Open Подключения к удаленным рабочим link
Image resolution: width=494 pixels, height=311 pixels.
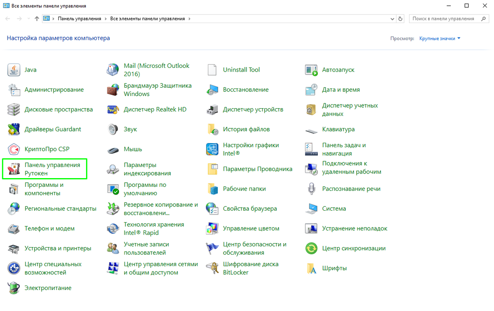tap(352, 167)
